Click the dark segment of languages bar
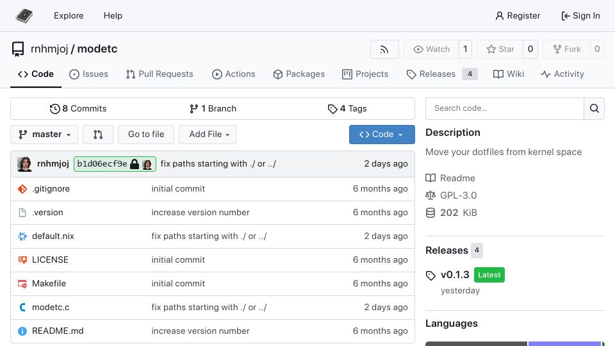Viewport: 615px width, 346px height. pyautogui.click(x=477, y=343)
